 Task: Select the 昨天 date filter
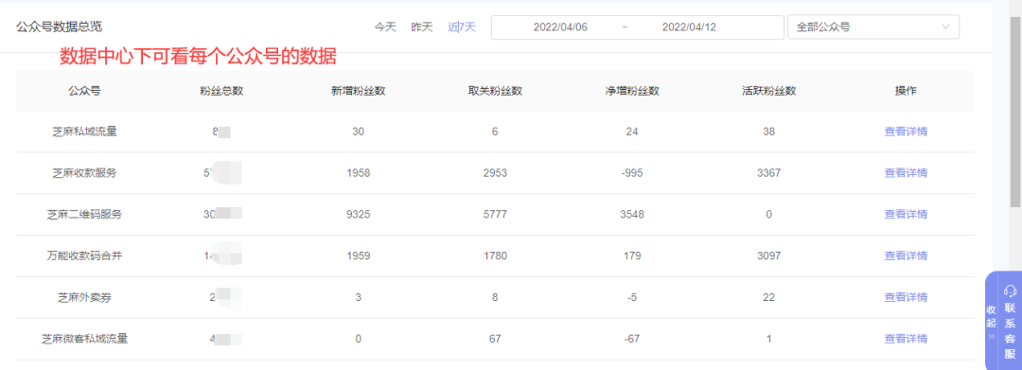(x=422, y=27)
